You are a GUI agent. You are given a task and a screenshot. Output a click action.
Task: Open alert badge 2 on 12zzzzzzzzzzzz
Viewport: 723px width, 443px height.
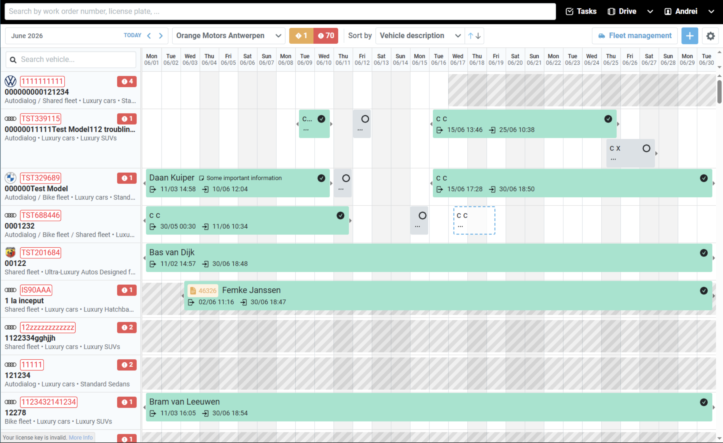[127, 327]
